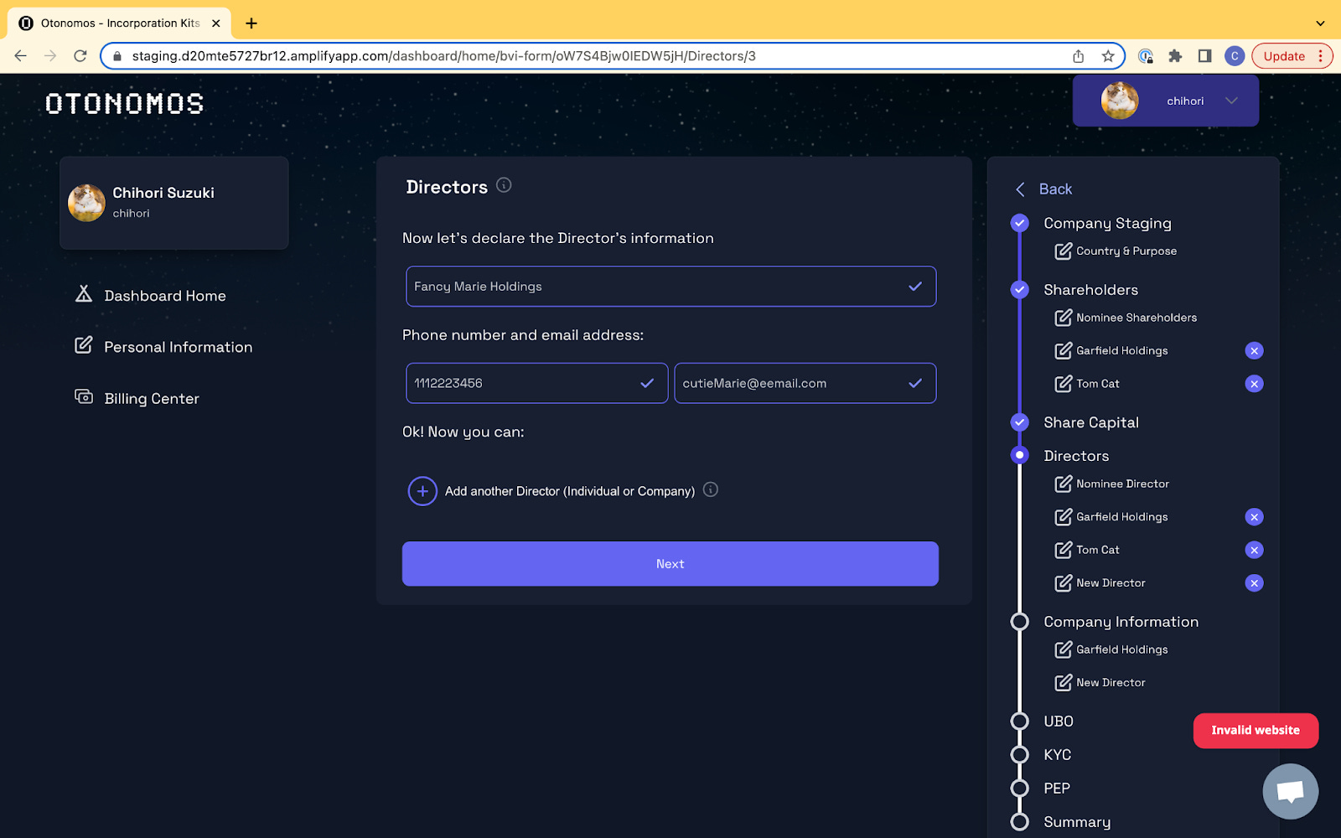Remove New Director from Directors list
Screen dimensions: 1341x838
click(x=1254, y=583)
